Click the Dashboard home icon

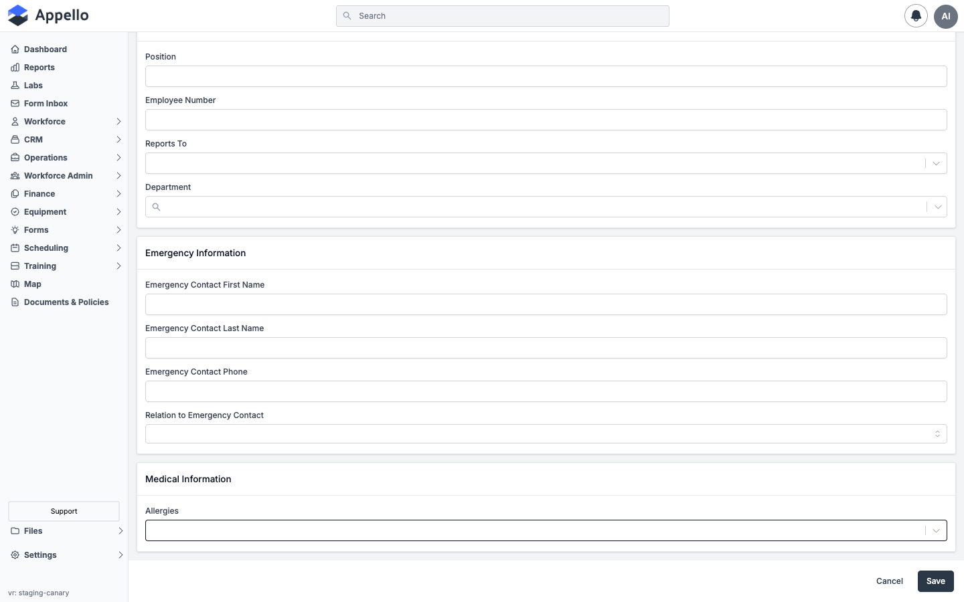coord(15,49)
